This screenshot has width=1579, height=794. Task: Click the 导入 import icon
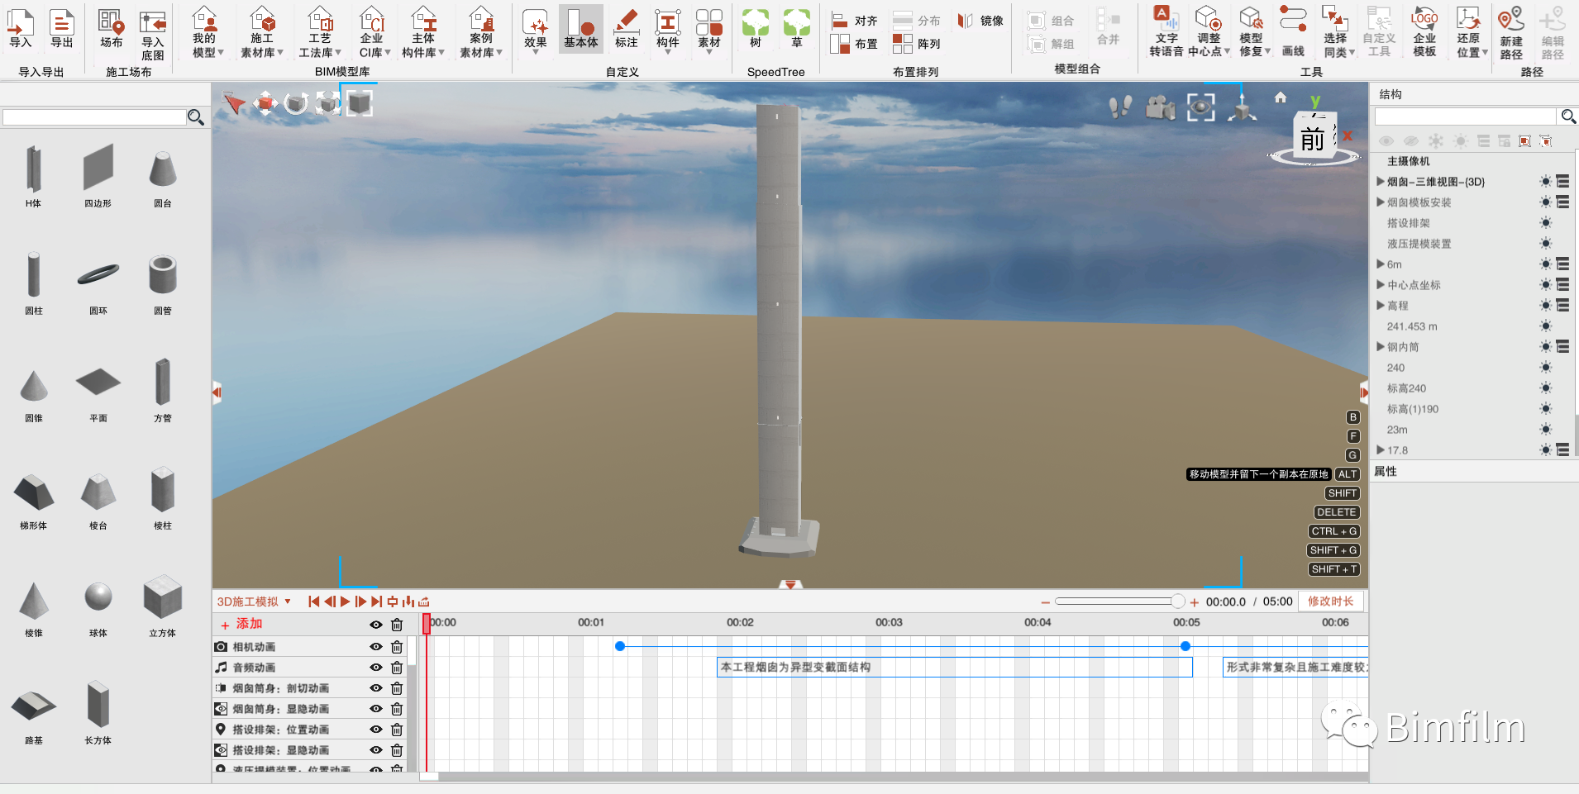[x=21, y=29]
